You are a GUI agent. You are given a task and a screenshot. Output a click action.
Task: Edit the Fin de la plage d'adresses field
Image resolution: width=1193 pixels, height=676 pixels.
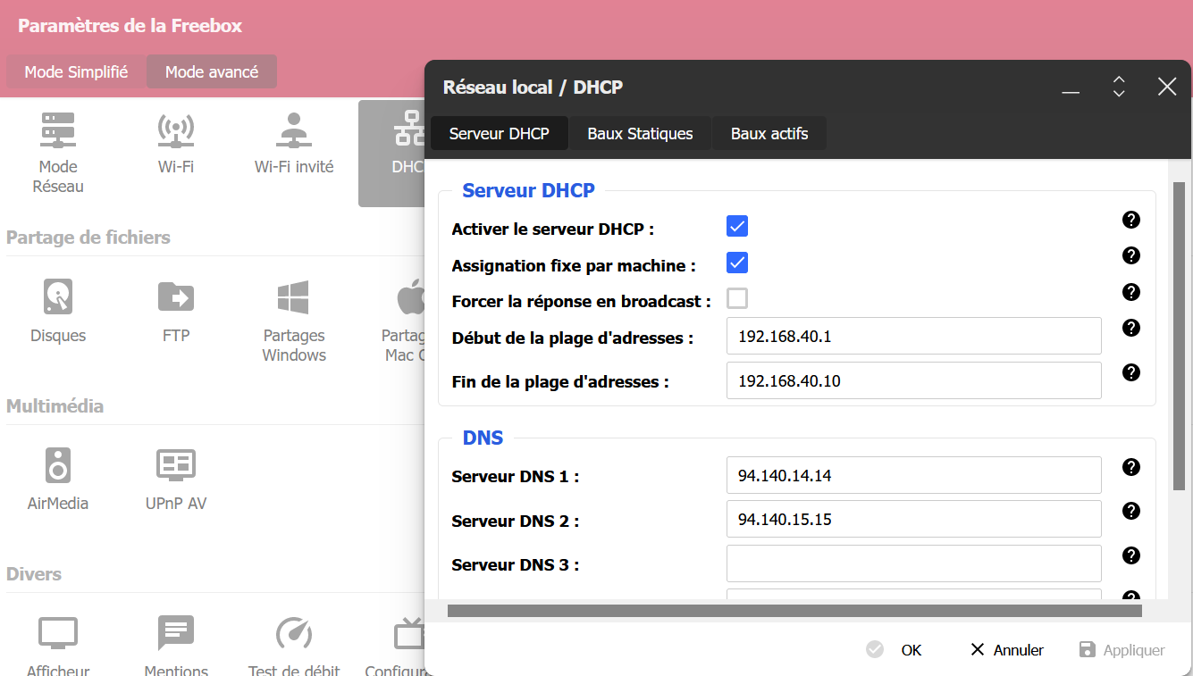914,380
